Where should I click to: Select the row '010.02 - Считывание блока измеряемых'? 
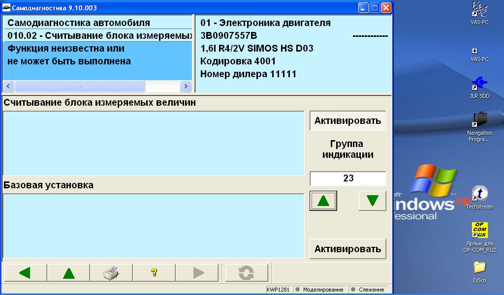click(x=97, y=35)
